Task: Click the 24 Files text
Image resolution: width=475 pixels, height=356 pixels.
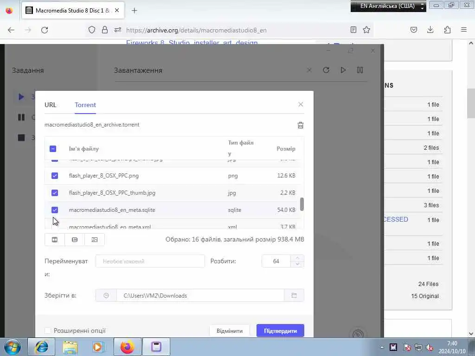Action: [428, 284]
